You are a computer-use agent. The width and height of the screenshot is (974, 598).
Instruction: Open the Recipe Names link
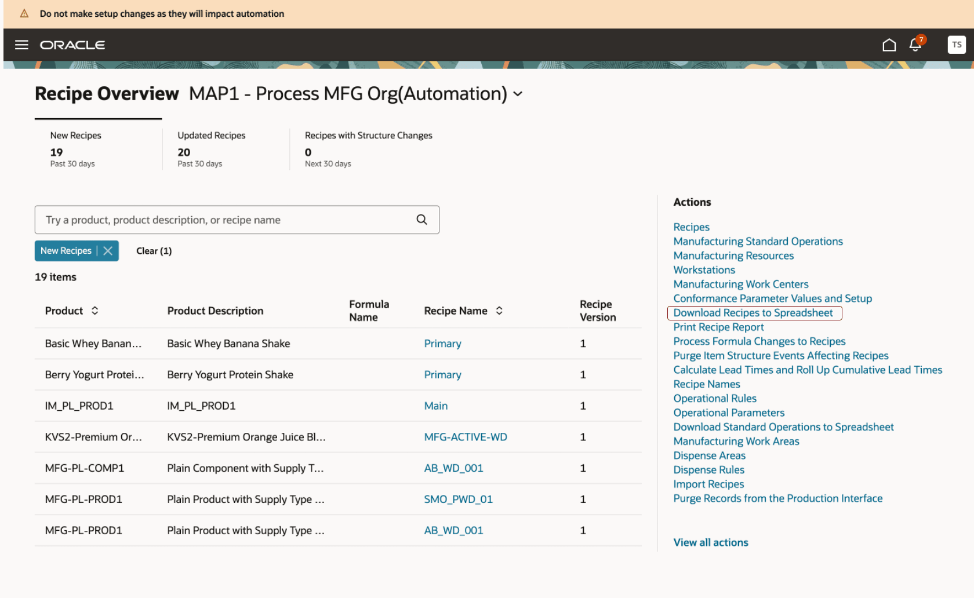coord(706,384)
